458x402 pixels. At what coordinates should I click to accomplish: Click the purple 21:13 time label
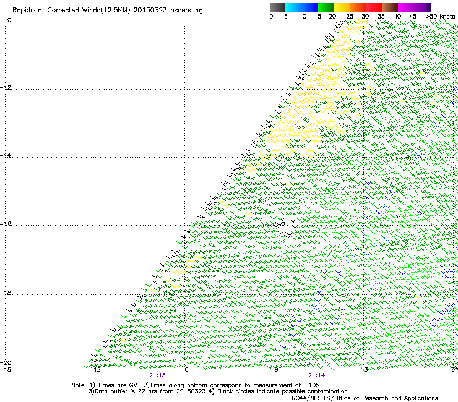(x=157, y=375)
